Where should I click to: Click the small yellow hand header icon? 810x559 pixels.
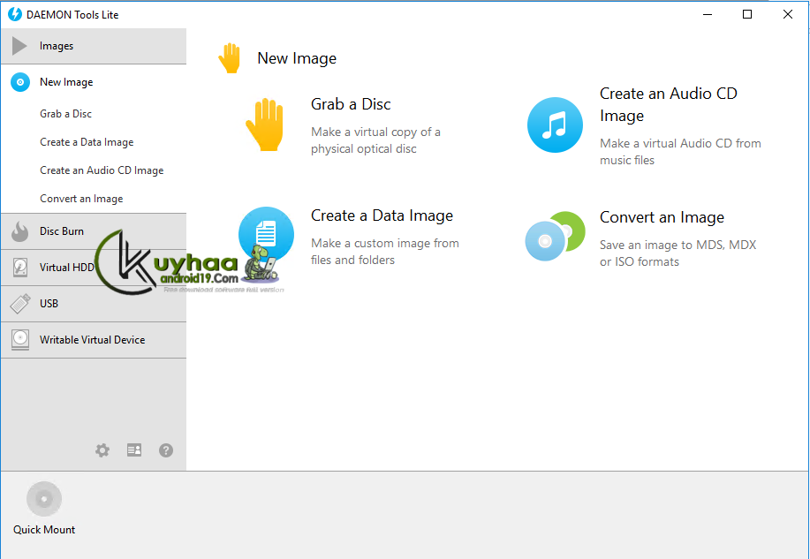pos(230,58)
